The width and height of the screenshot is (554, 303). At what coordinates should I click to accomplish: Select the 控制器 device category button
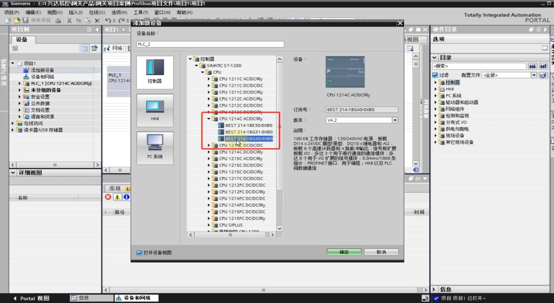[155, 72]
